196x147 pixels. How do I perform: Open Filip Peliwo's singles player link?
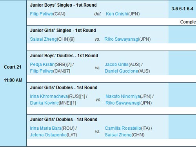(42, 14)
